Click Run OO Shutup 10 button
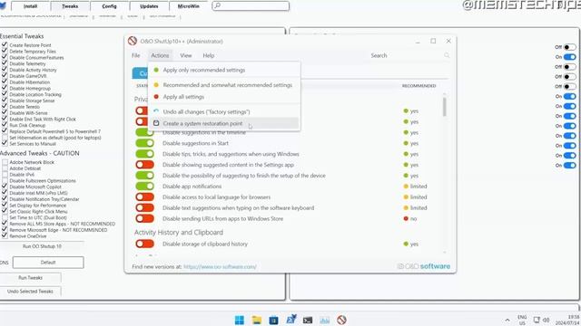The height and width of the screenshot is (326, 581). click(42, 246)
